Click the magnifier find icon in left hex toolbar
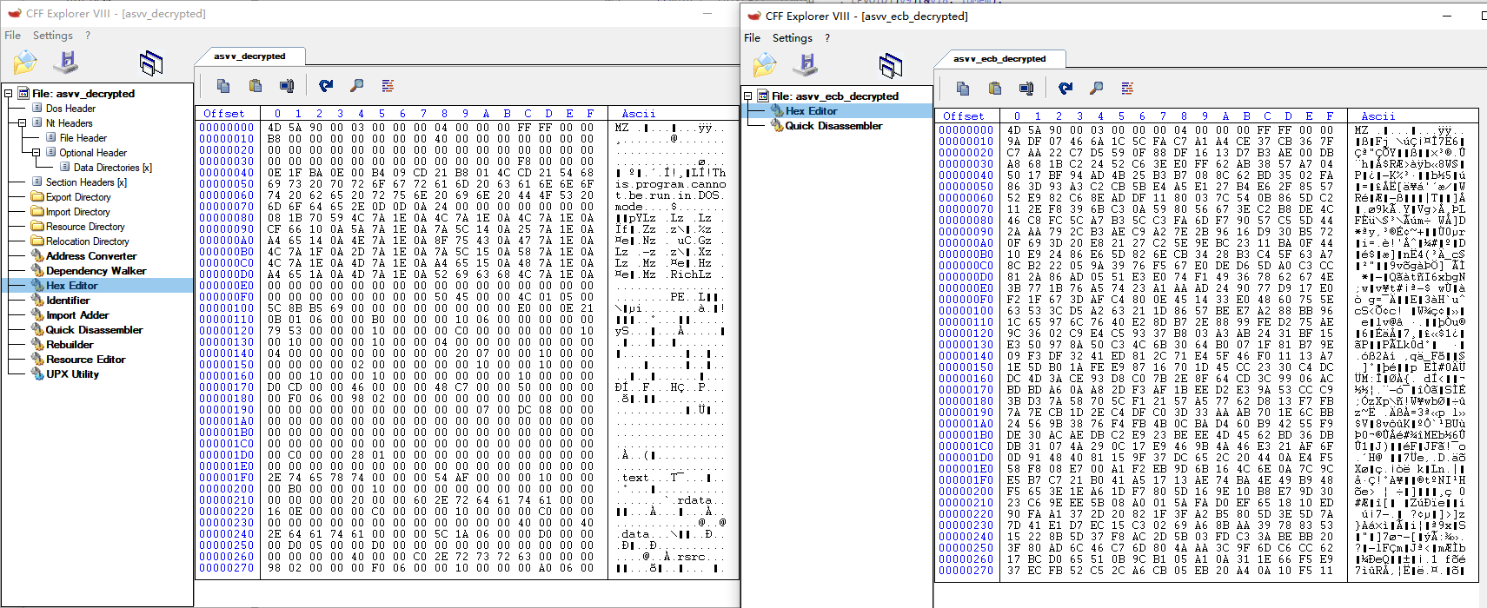Viewport: 1487px width, 608px height. point(356,86)
